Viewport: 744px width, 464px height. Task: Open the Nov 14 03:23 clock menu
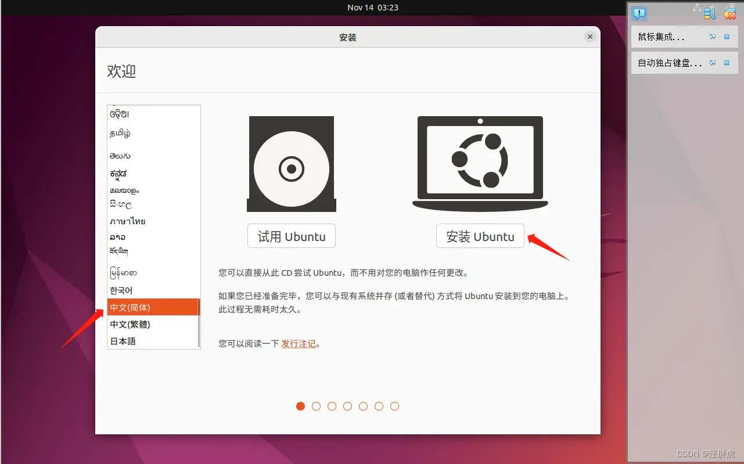click(372, 8)
